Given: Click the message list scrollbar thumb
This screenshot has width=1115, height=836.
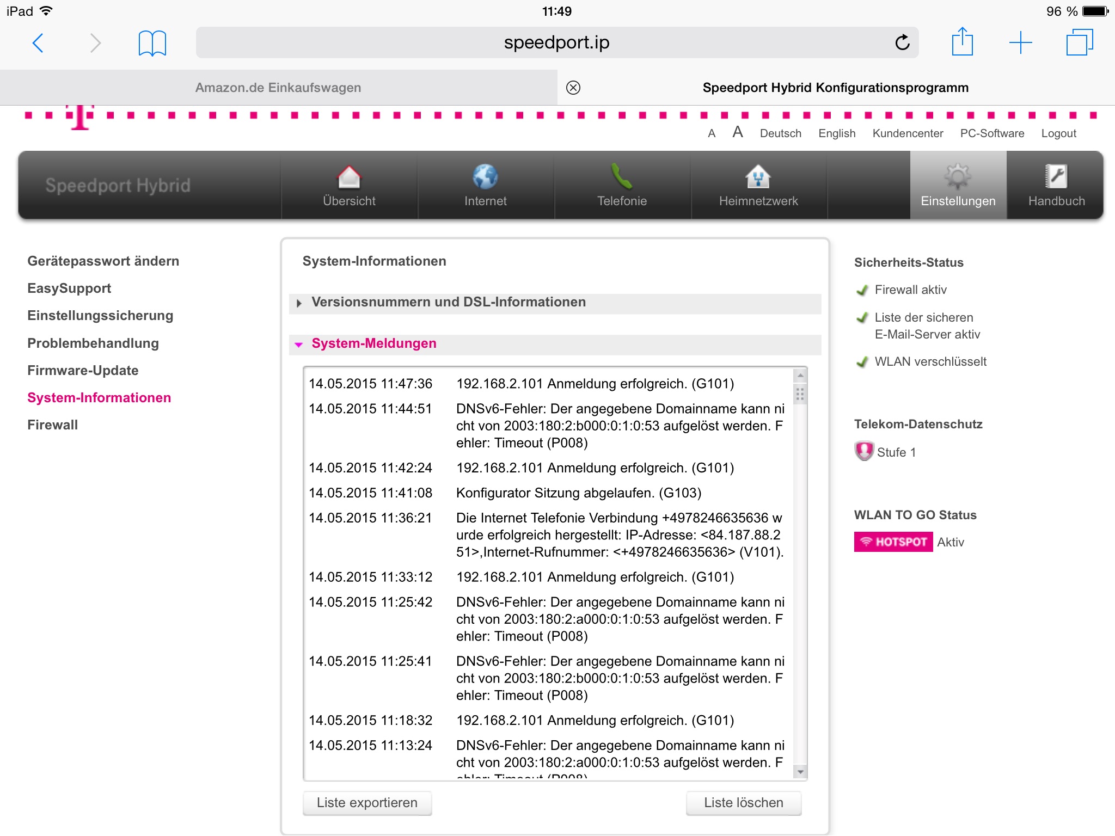Looking at the screenshot, I should pos(800,394).
